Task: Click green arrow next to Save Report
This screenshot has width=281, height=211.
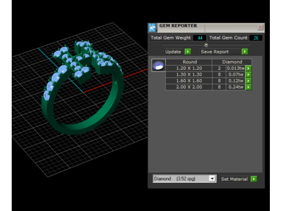Action: click(x=245, y=52)
